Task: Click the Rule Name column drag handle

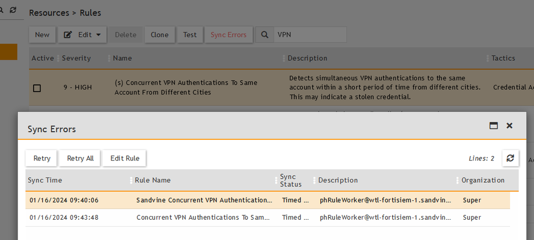Action: pyautogui.click(x=131, y=180)
